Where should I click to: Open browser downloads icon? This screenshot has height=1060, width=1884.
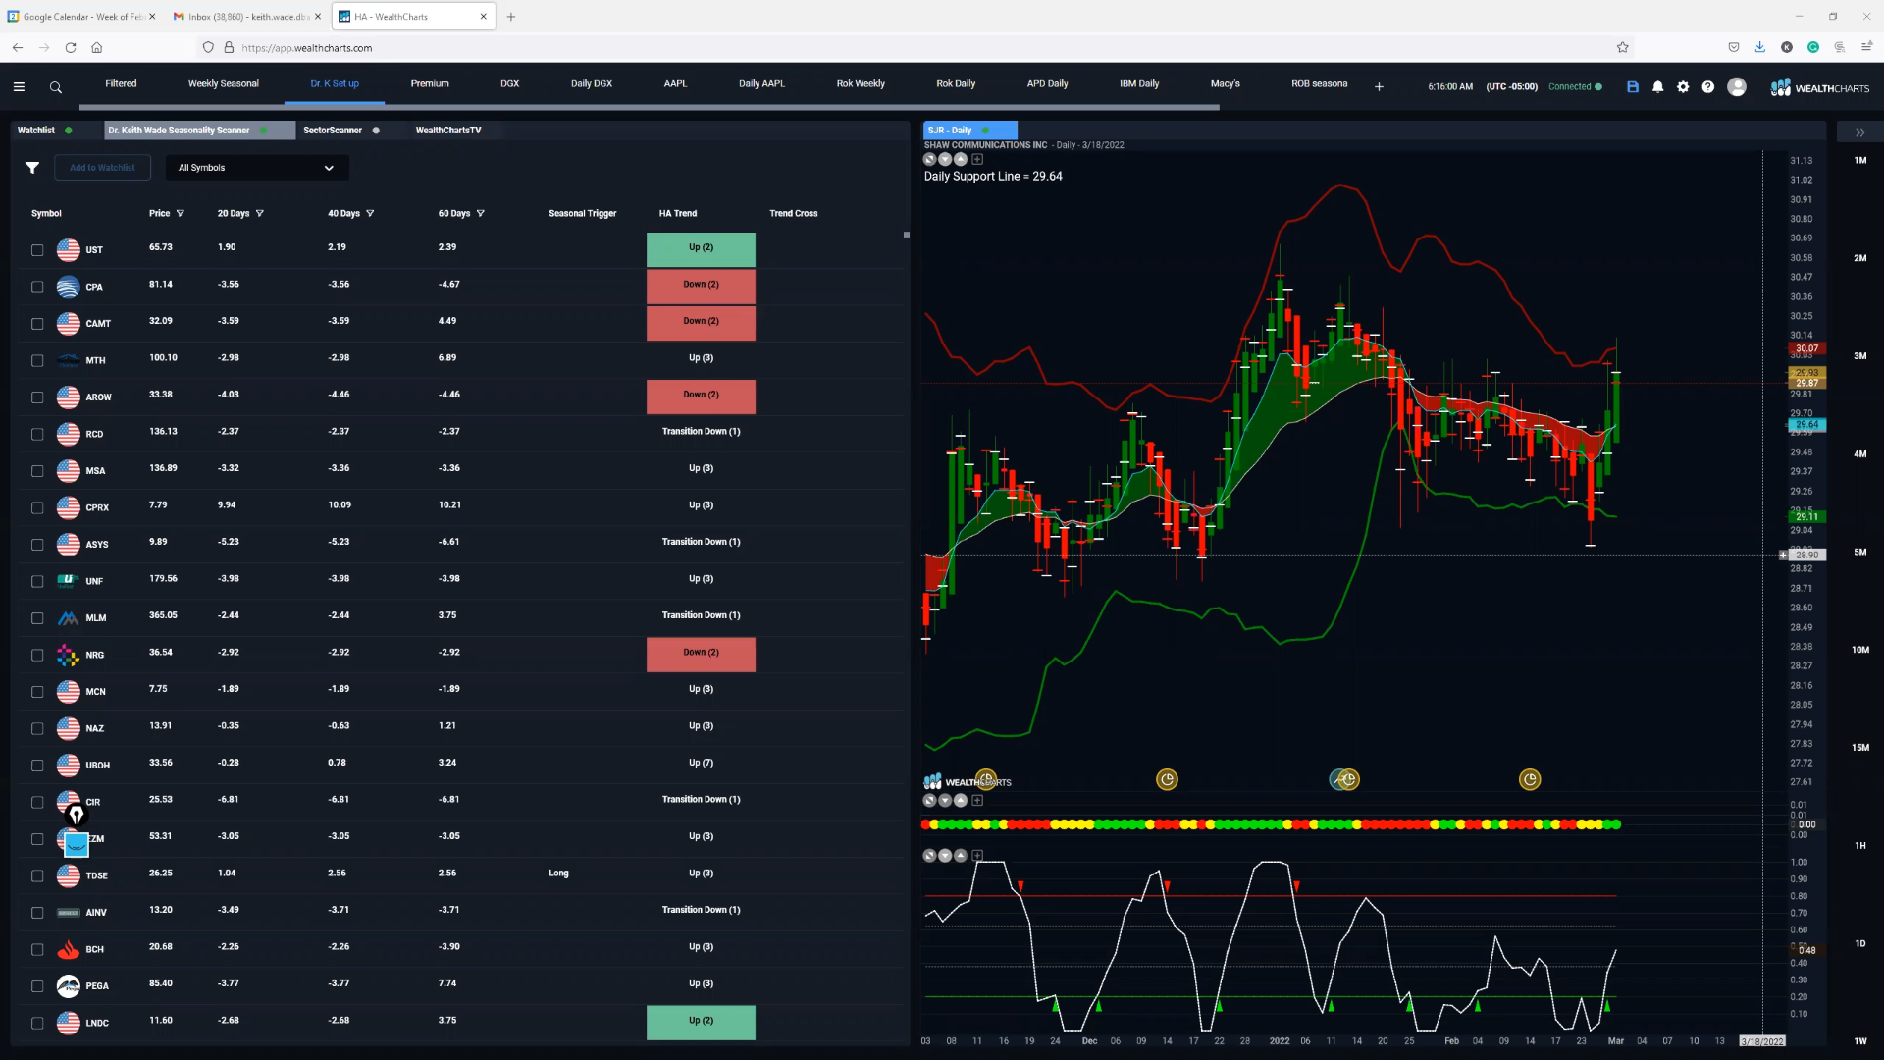click(1760, 47)
